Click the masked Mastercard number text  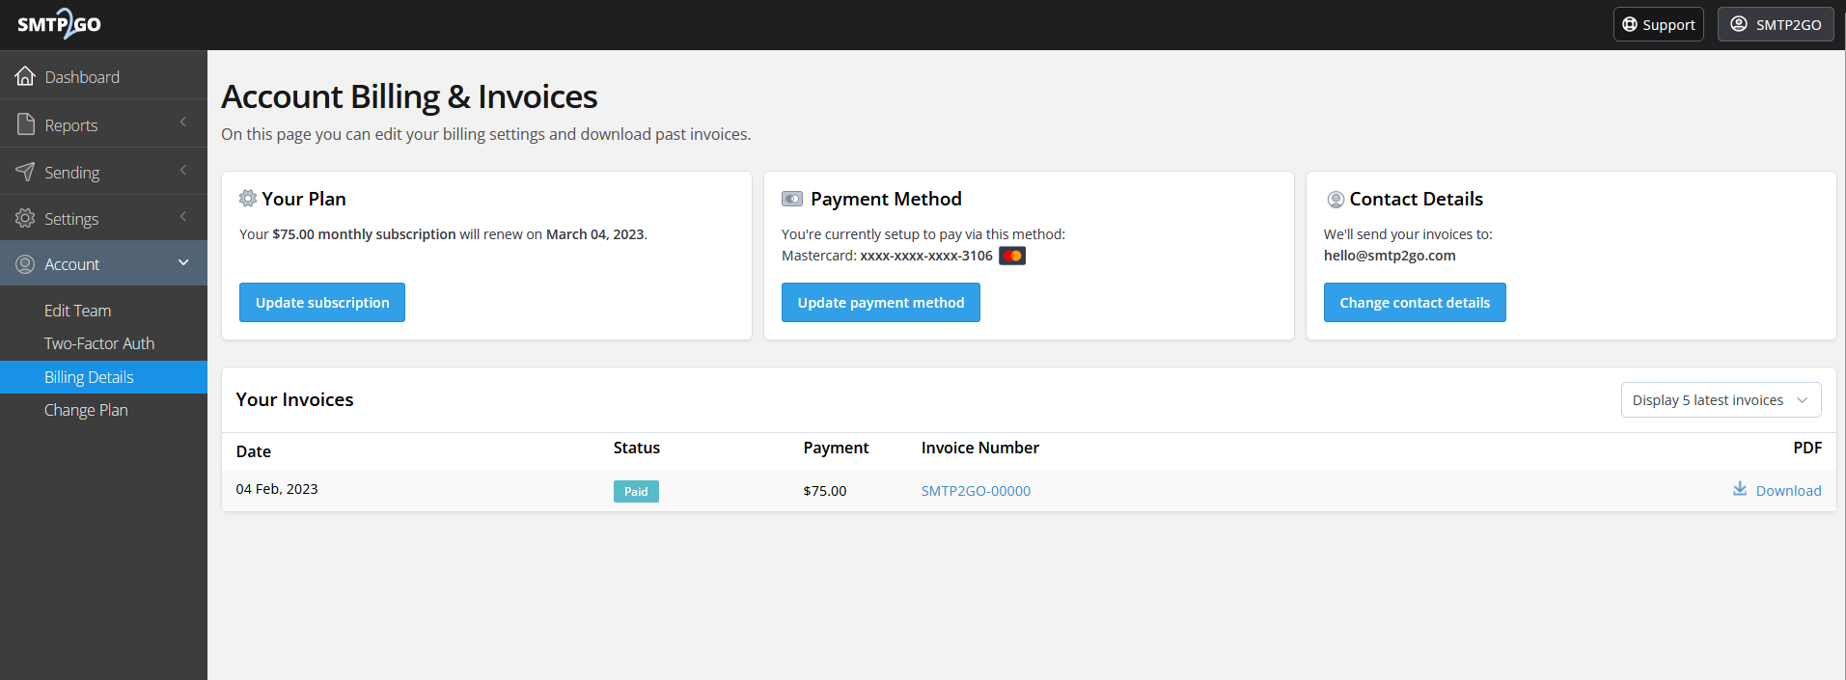point(926,256)
